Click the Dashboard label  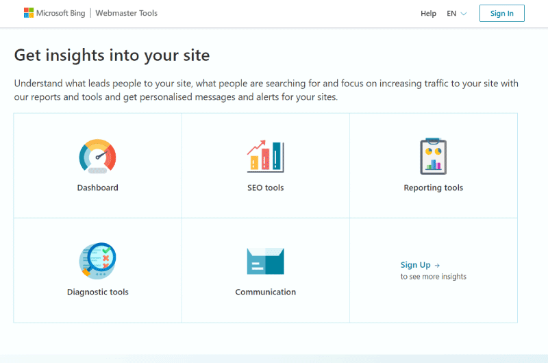click(97, 188)
